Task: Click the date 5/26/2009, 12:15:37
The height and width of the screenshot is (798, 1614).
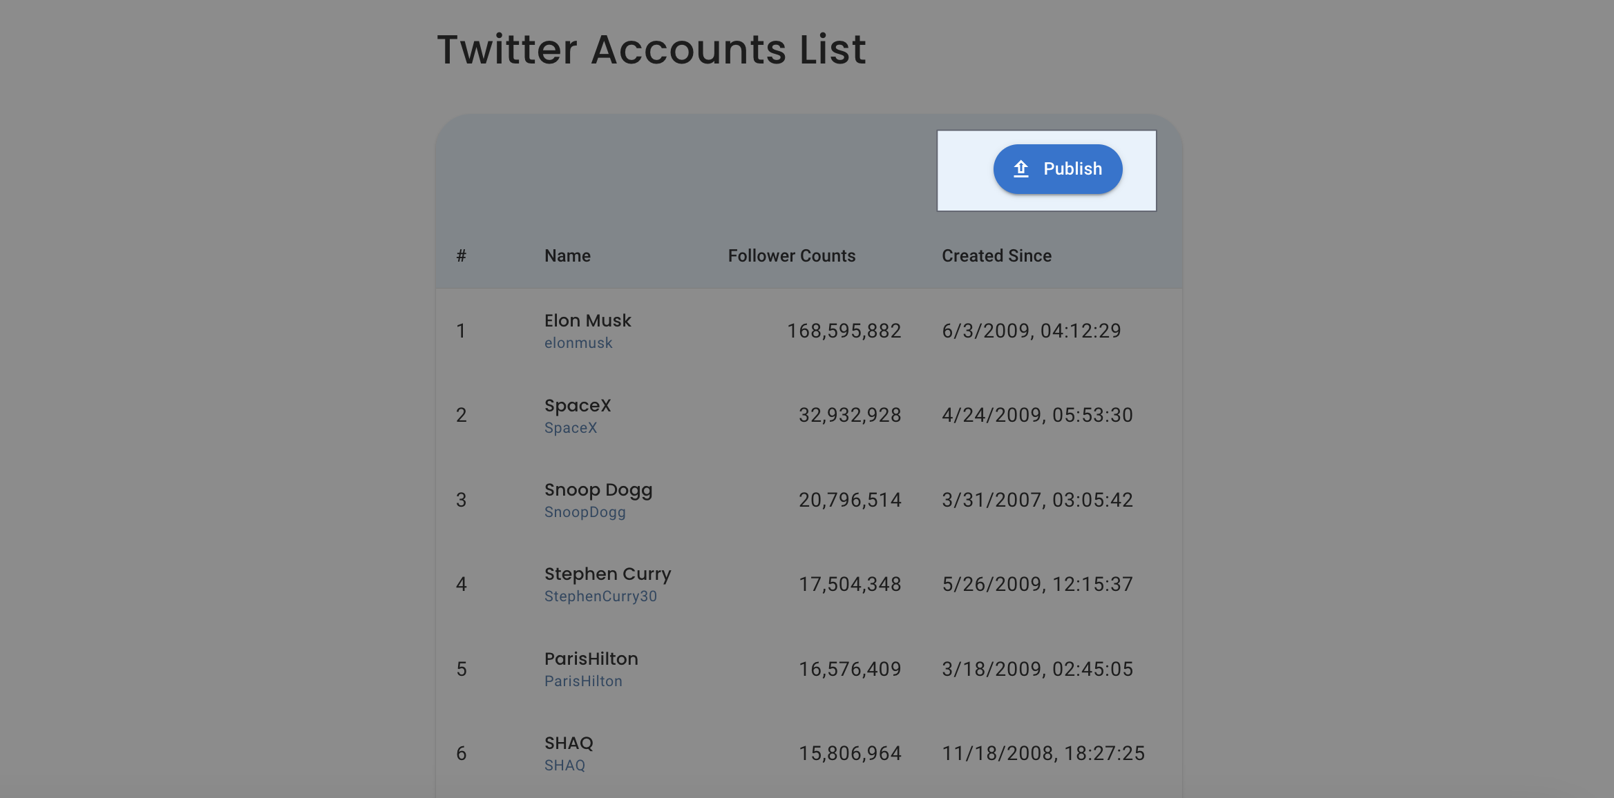Action: coord(1038,585)
